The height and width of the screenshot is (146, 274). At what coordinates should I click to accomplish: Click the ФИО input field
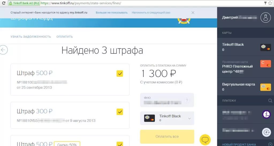point(167,100)
